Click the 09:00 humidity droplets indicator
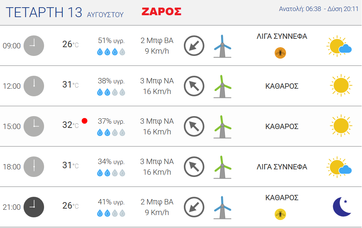Viewport: 362px width, 228px height. coord(111,52)
